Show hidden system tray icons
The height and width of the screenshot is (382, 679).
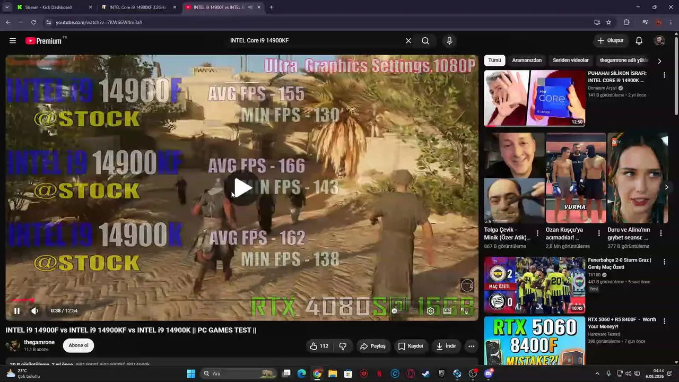pos(597,374)
